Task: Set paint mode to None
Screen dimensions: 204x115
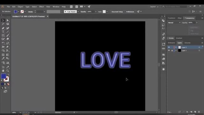Action: coord(8,84)
